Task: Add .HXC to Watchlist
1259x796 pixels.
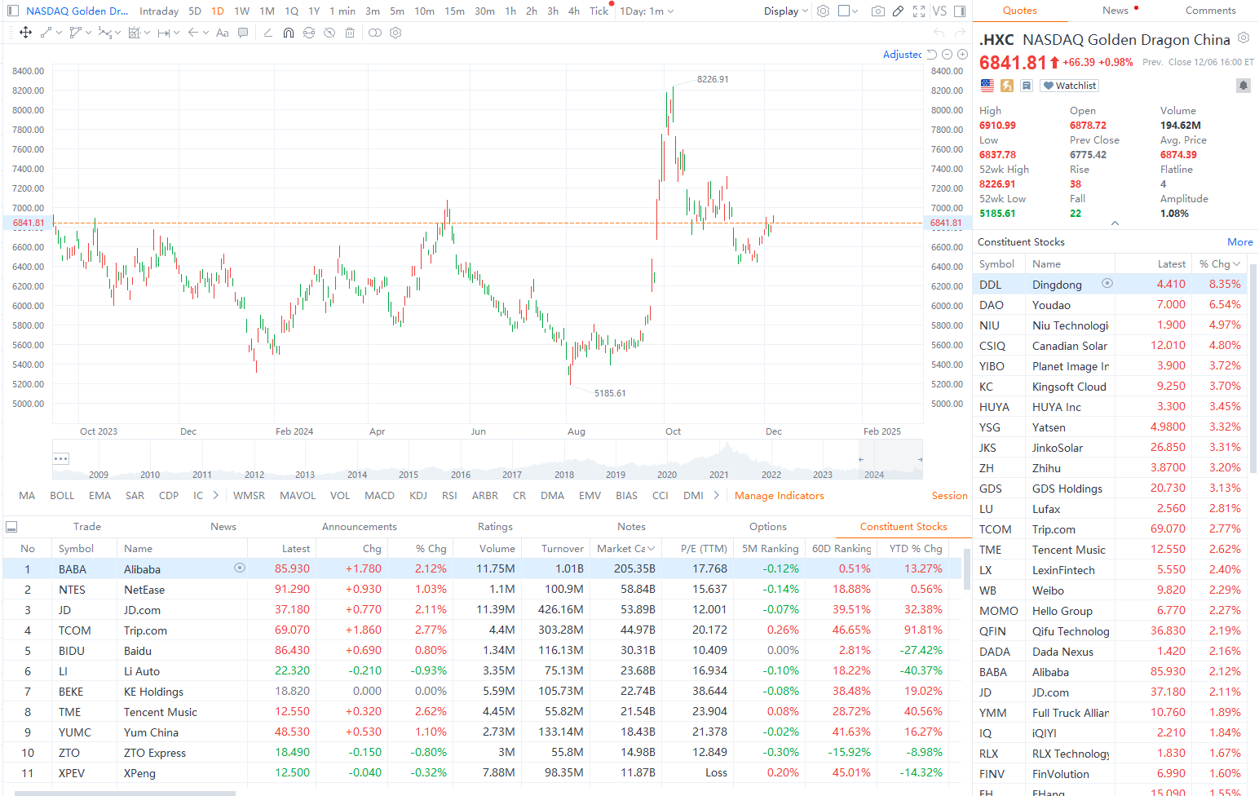Action: [1070, 86]
